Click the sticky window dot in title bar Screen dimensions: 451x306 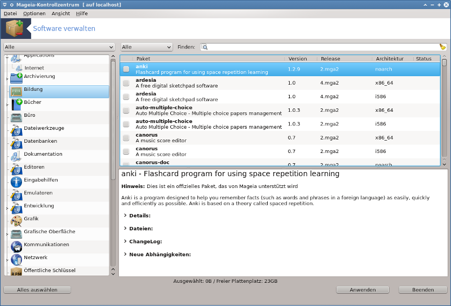click(x=11, y=5)
